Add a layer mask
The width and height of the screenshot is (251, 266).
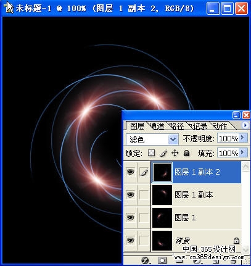tap(162, 260)
